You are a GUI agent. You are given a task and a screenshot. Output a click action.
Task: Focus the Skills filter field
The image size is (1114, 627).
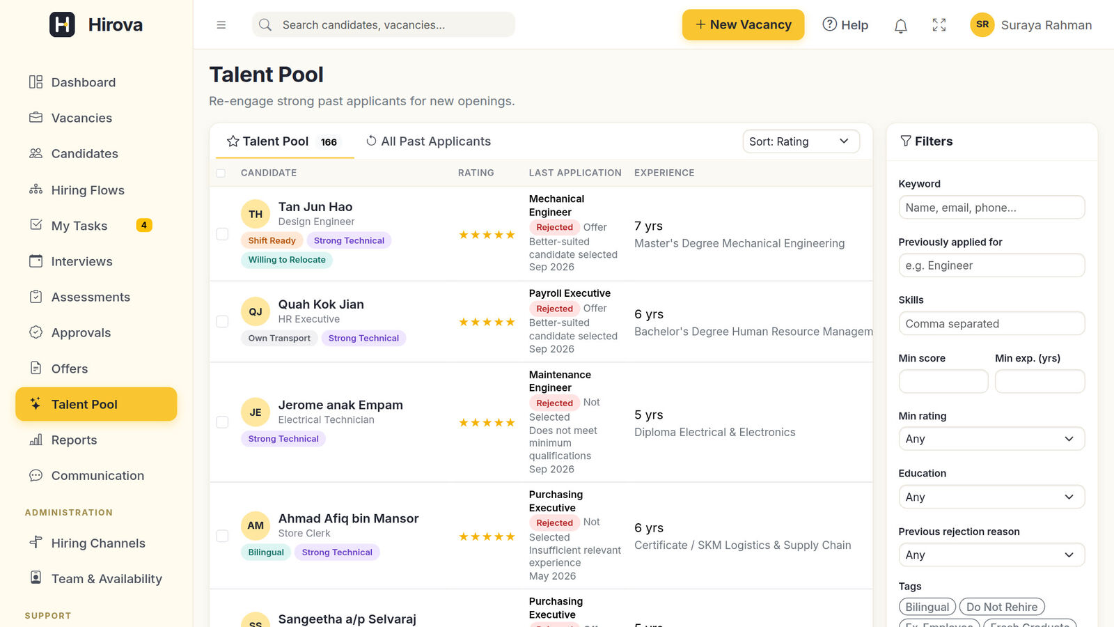(991, 324)
